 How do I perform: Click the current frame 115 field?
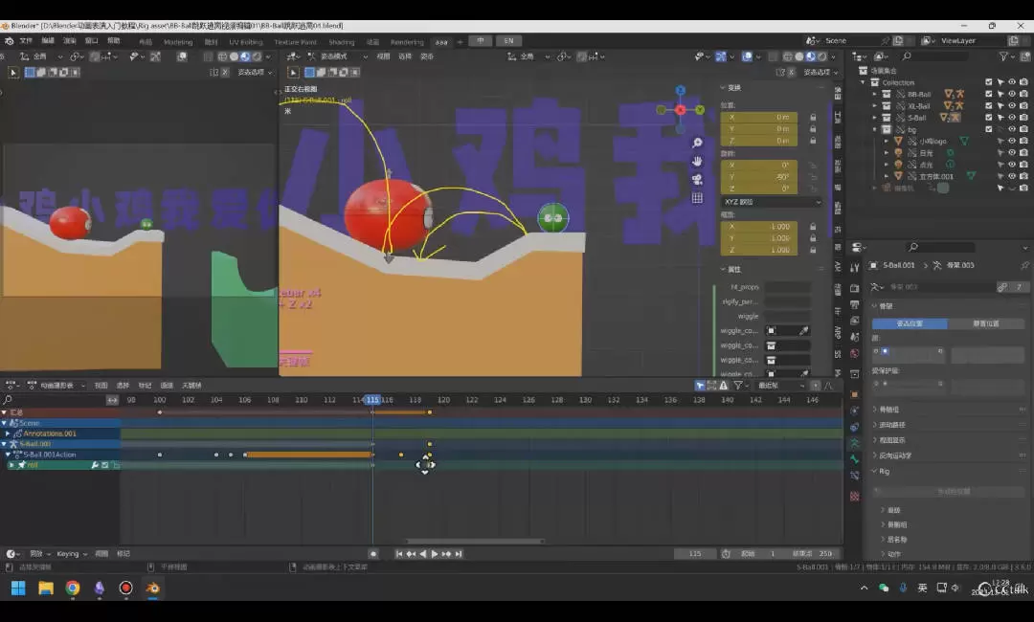pos(694,554)
